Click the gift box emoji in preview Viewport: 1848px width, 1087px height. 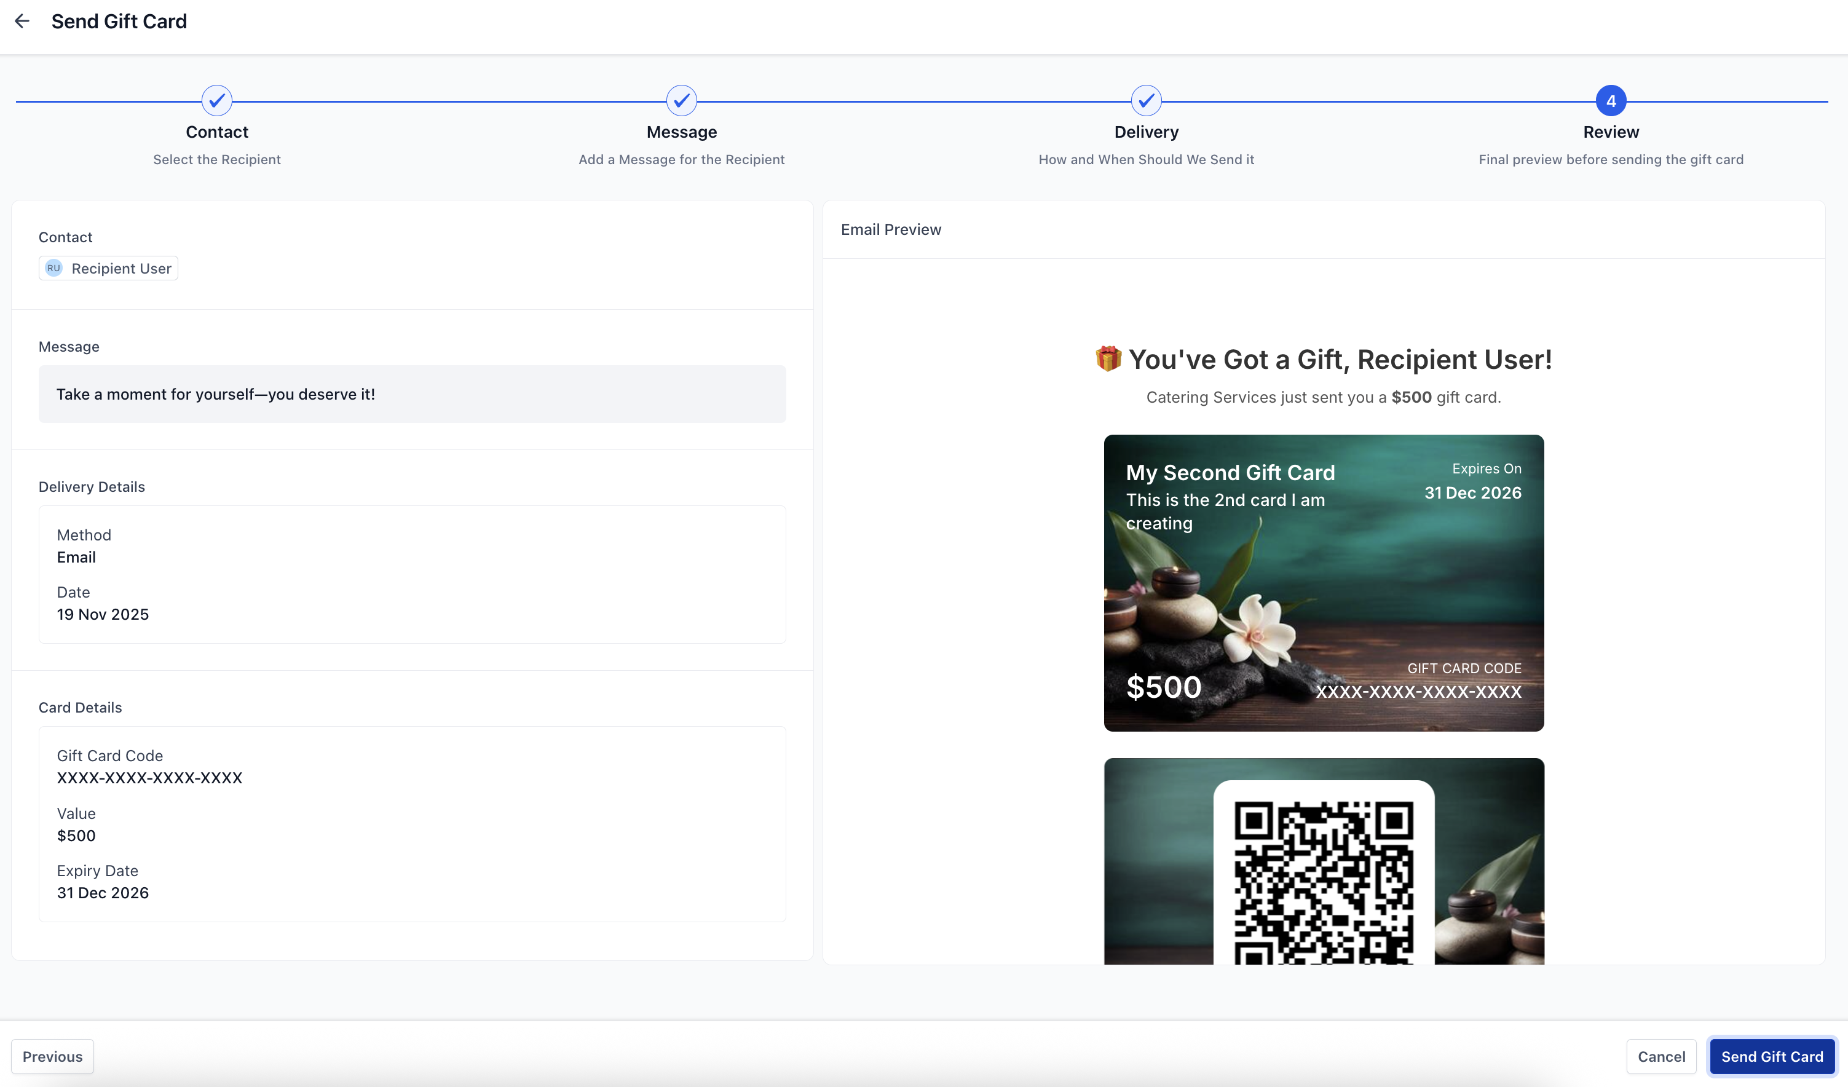(x=1108, y=358)
